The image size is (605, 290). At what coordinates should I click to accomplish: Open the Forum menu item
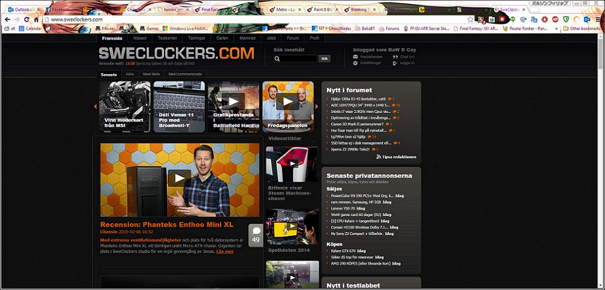pos(293,38)
